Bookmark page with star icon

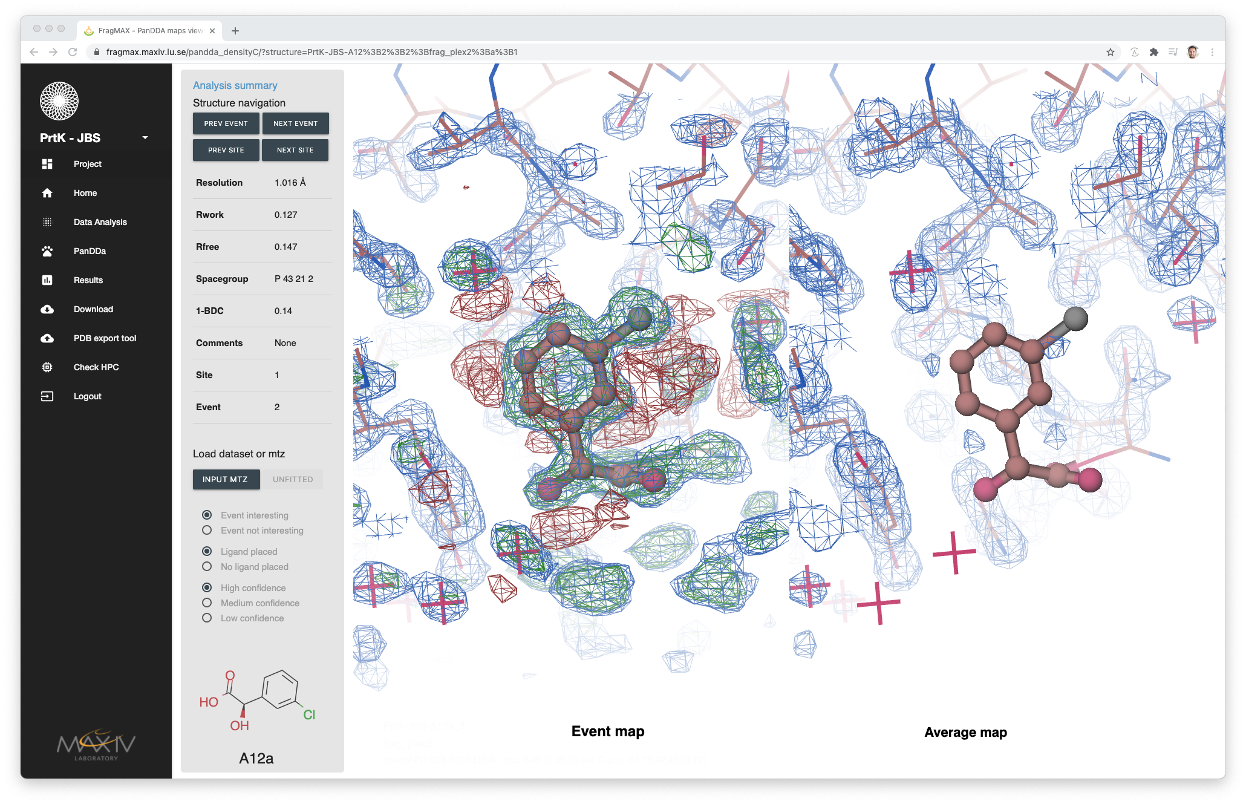1111,52
